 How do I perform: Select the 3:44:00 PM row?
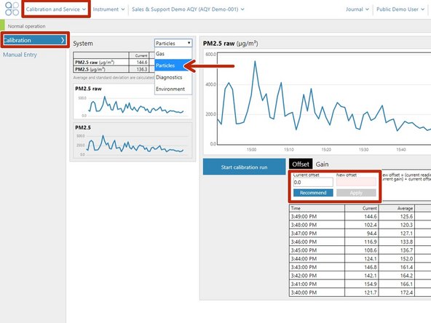point(360,259)
